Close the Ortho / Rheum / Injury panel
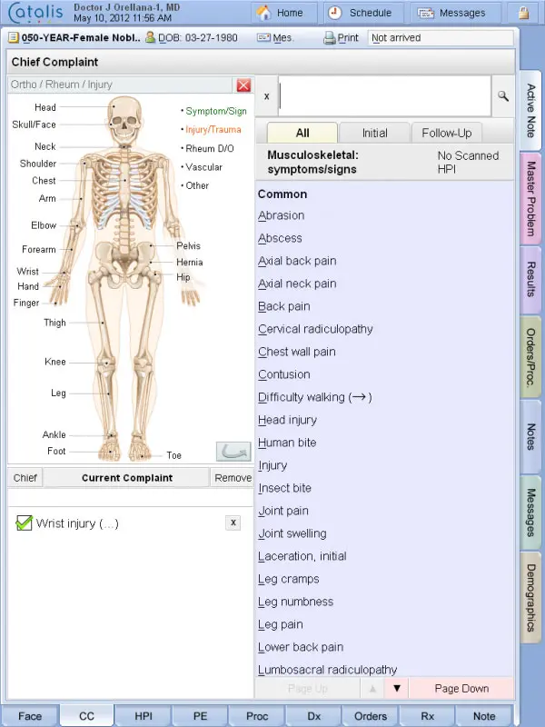The height and width of the screenshot is (727, 545). (243, 85)
